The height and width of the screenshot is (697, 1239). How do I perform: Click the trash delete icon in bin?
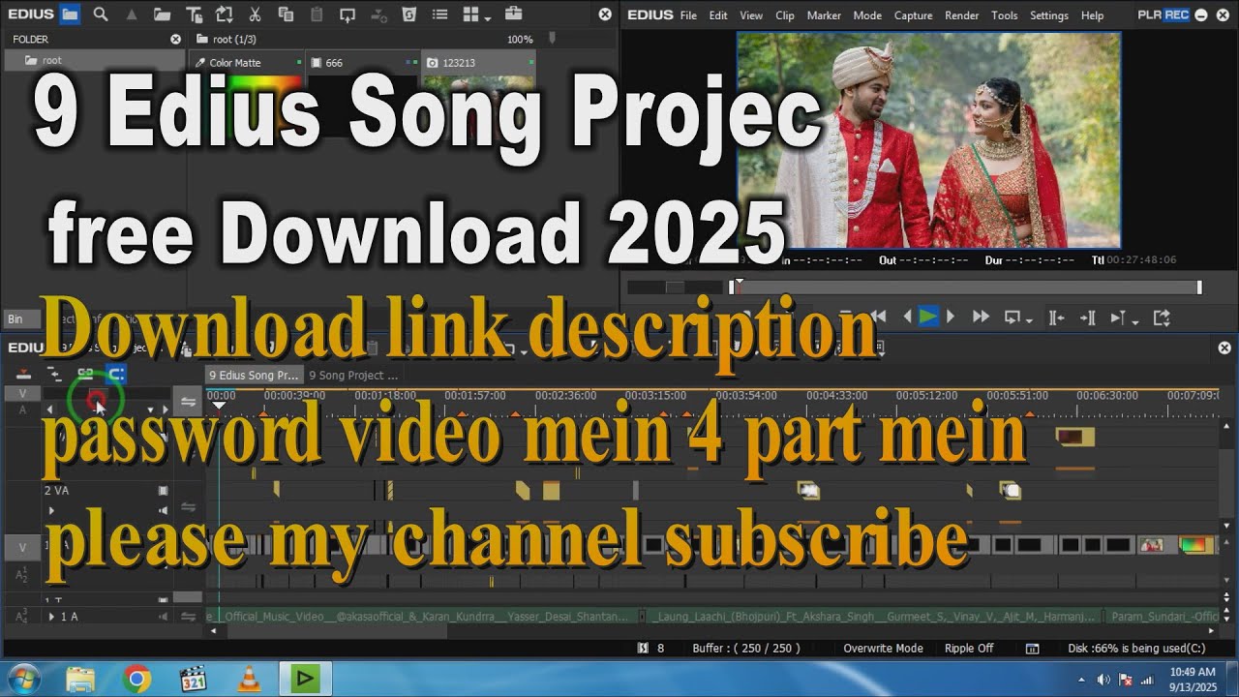click(x=408, y=14)
